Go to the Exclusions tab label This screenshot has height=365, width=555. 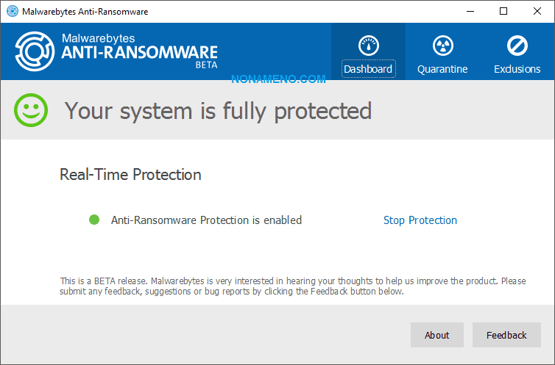[517, 69]
